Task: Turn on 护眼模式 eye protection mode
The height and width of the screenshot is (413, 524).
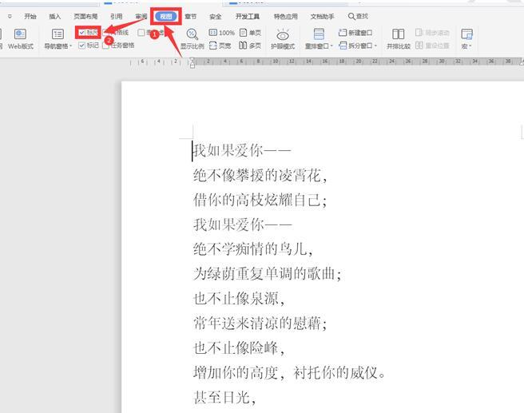Action: [x=283, y=39]
